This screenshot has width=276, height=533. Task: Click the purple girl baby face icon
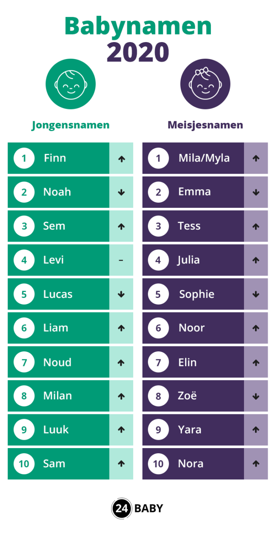tap(205, 84)
